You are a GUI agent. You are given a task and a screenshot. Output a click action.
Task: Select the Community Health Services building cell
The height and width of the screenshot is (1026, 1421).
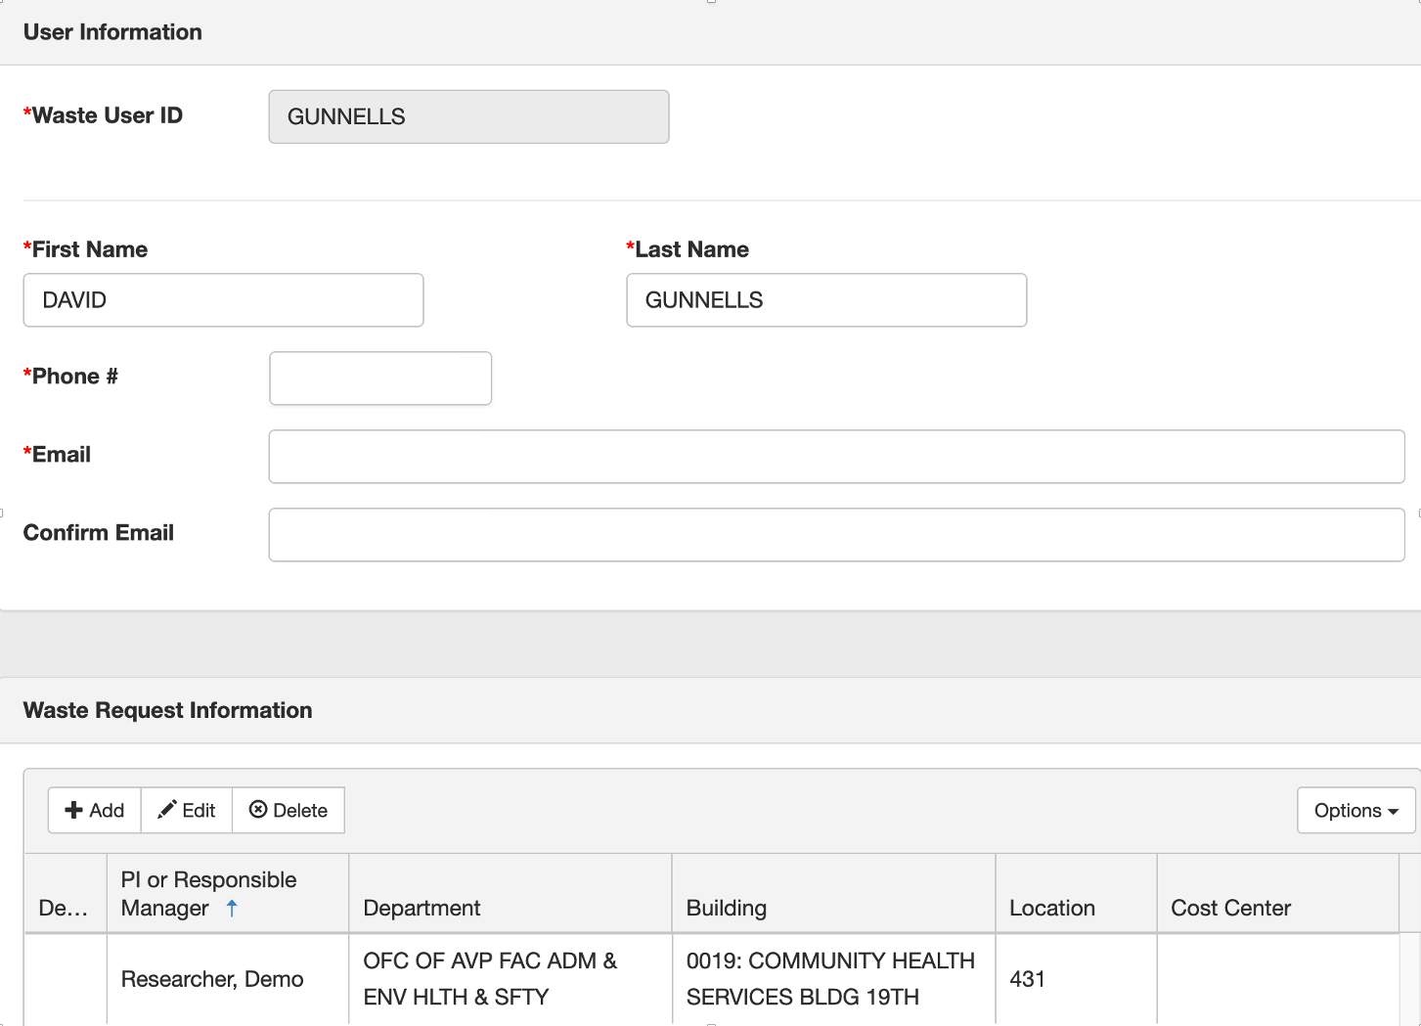point(830,979)
